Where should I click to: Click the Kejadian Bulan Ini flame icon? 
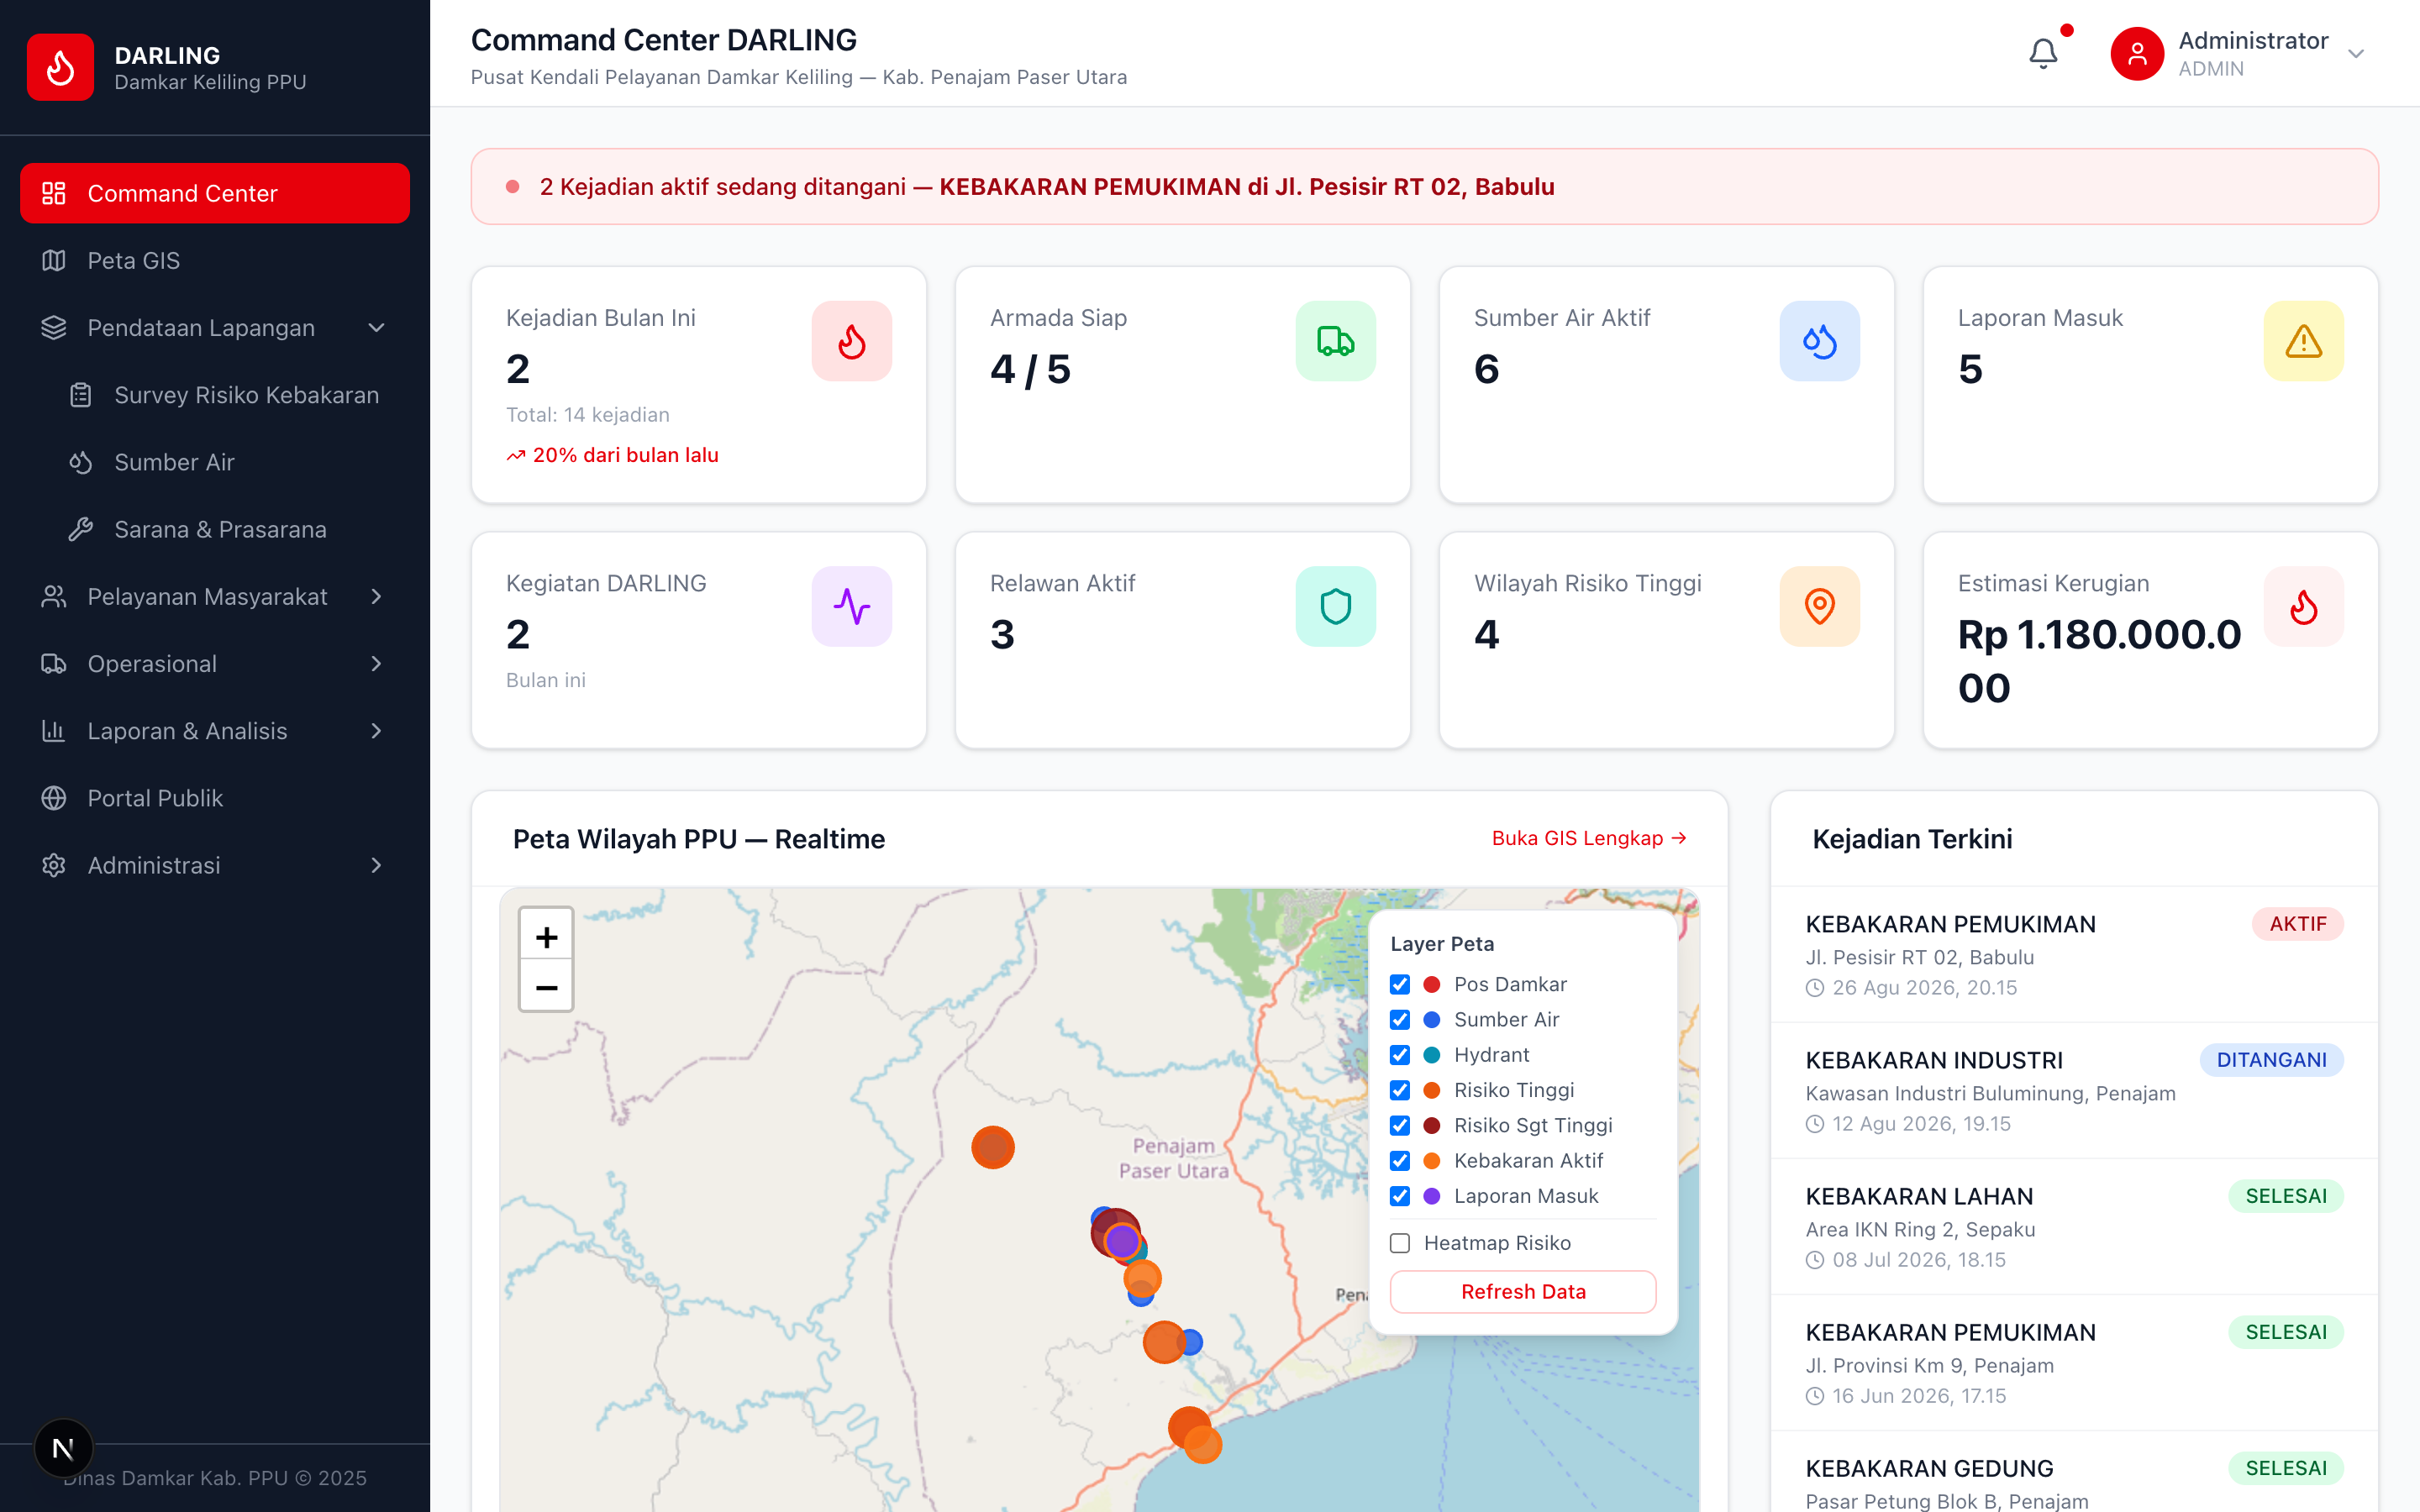point(851,341)
